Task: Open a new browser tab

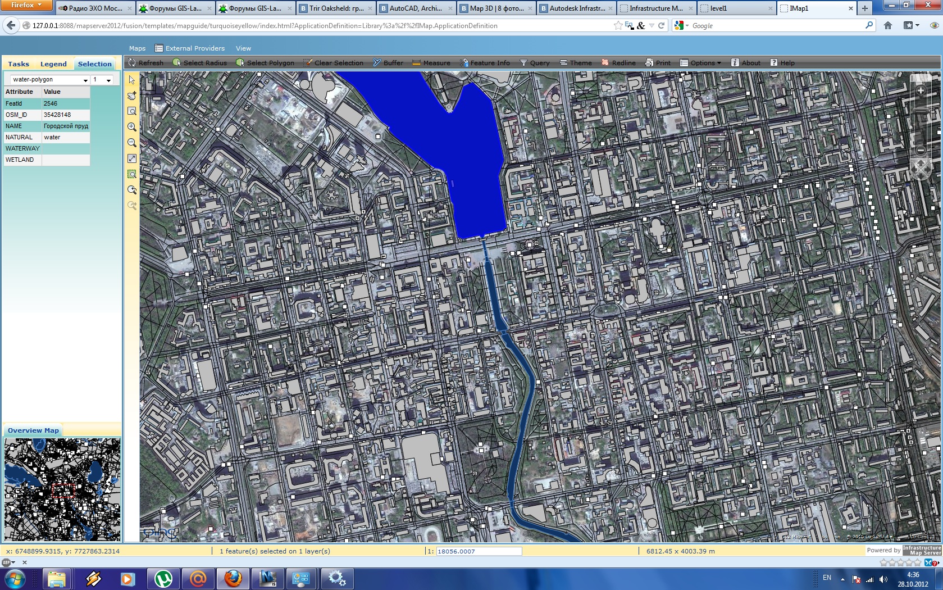Action: pos(865,8)
